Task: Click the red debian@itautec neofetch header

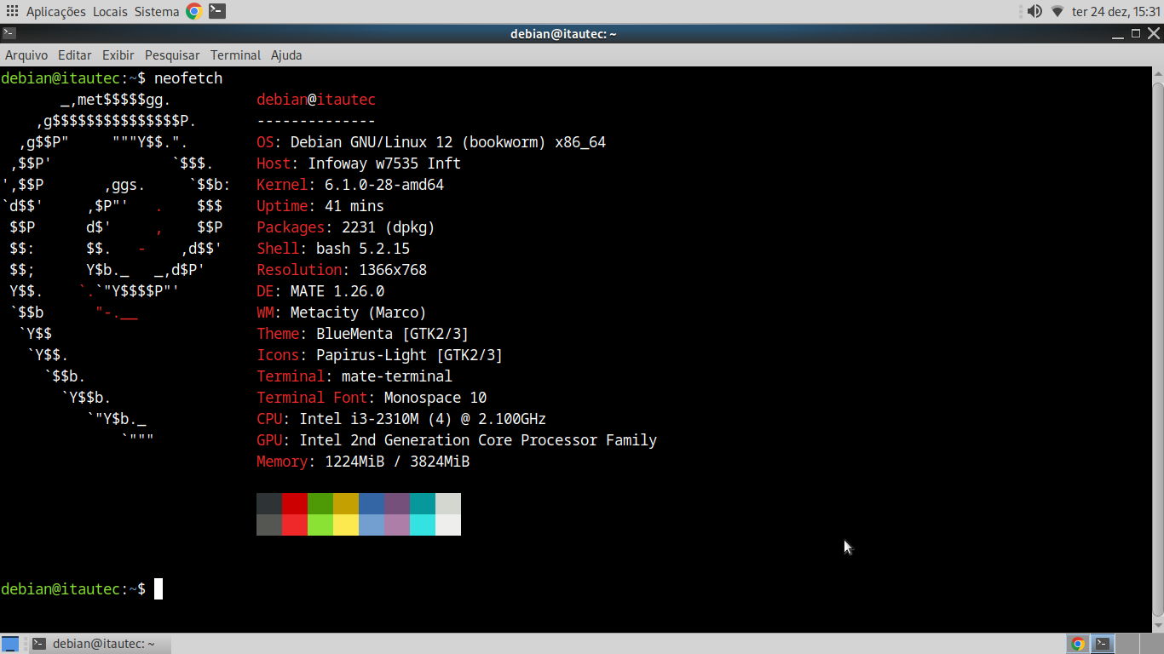Action: [316, 100]
